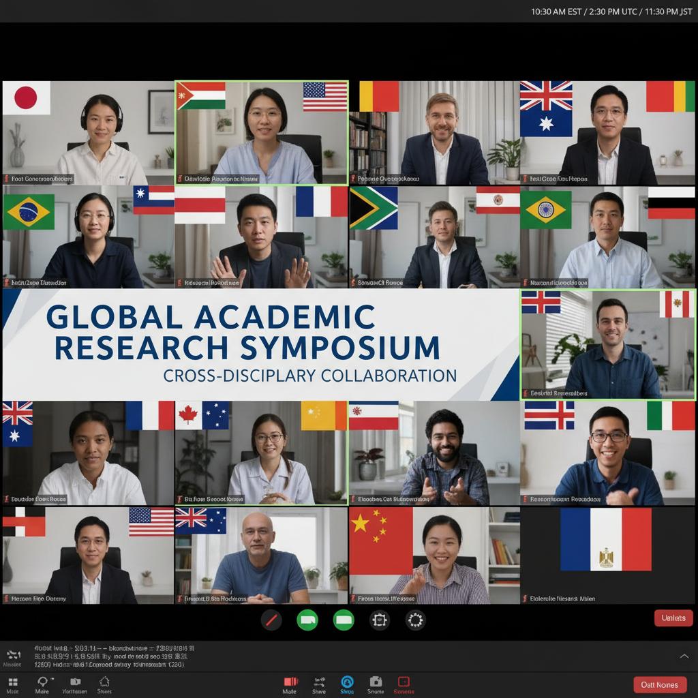Click the red Unlists button

click(x=673, y=618)
